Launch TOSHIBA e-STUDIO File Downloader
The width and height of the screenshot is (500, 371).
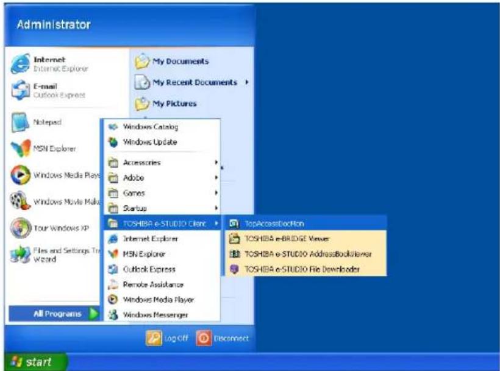click(306, 269)
